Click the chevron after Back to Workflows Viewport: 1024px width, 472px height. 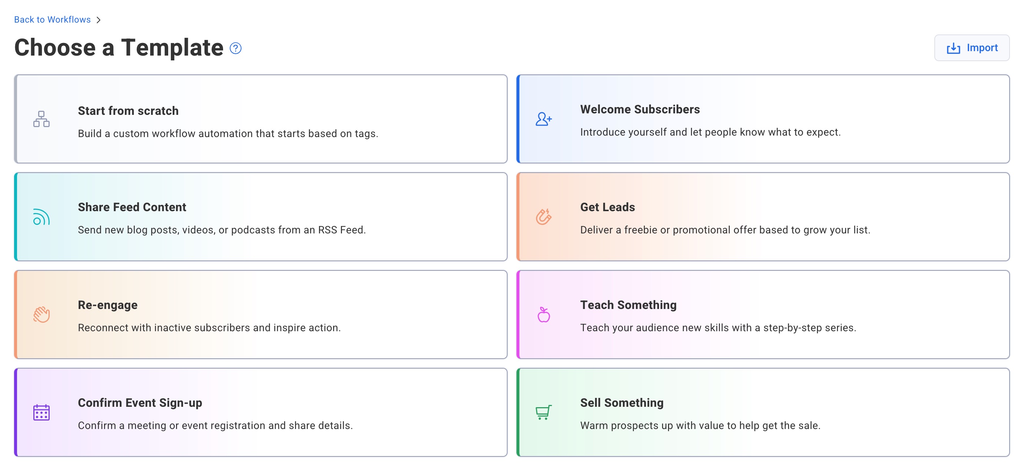98,19
